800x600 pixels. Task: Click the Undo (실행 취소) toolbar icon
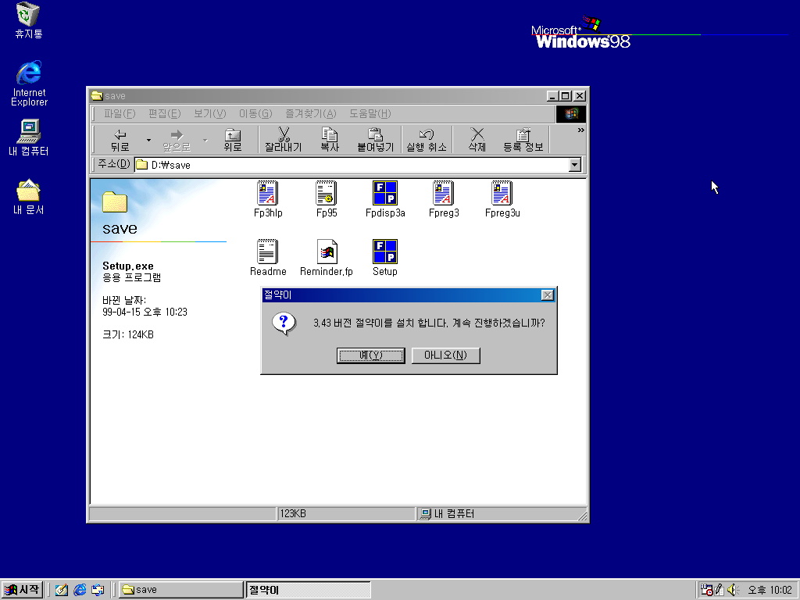click(427, 140)
